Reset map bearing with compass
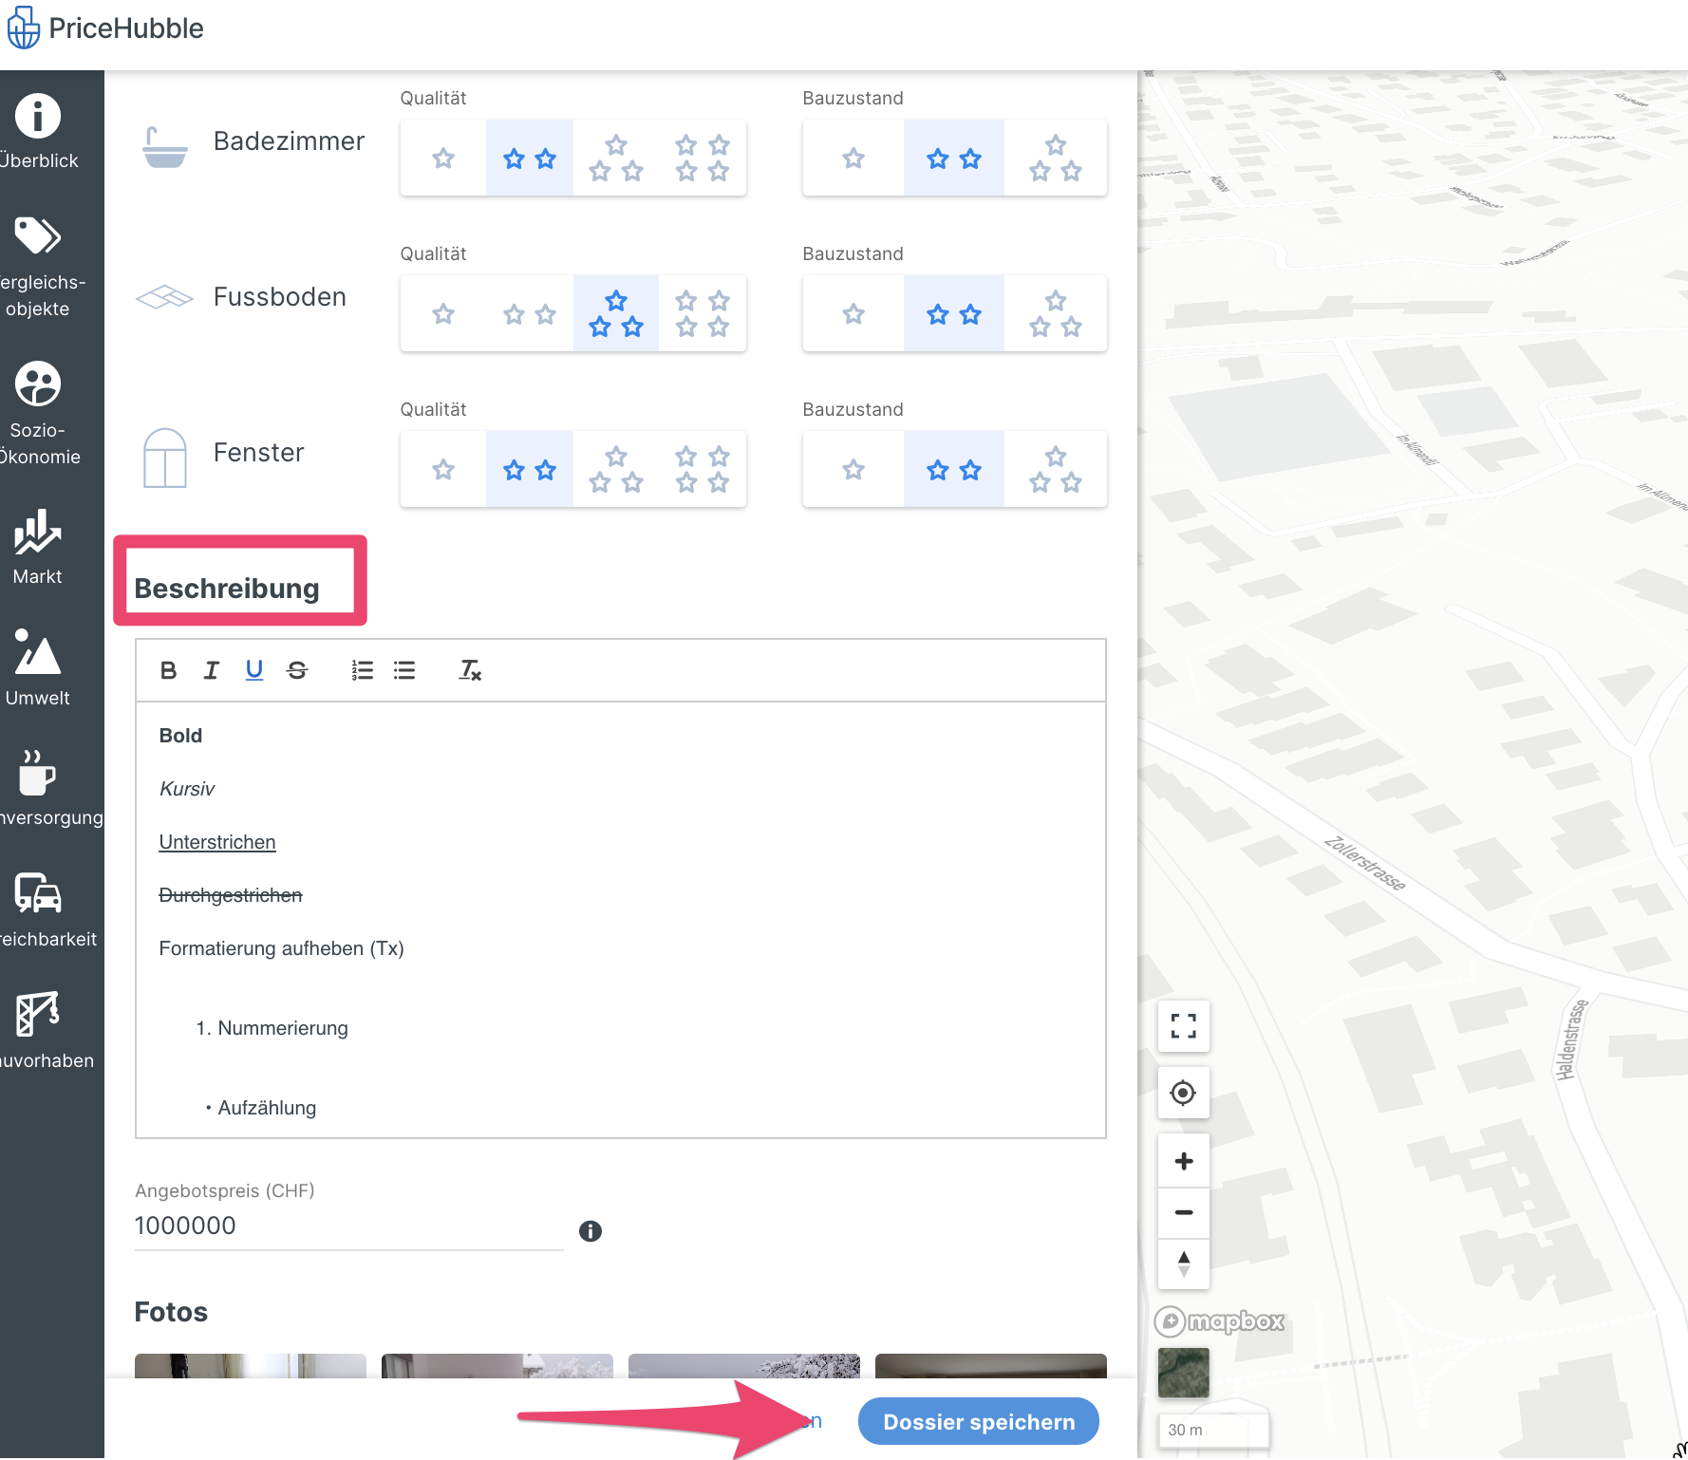 point(1184,1263)
